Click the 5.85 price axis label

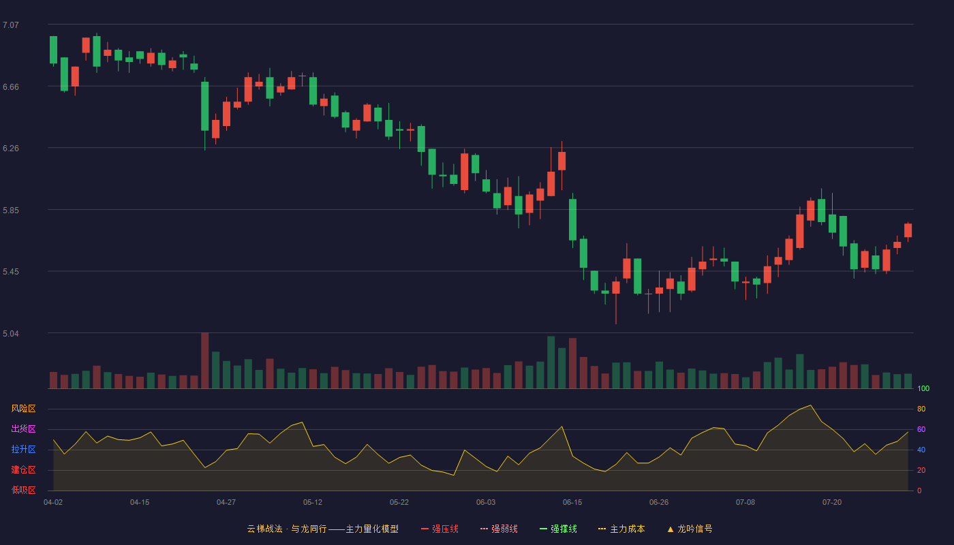[x=11, y=211]
